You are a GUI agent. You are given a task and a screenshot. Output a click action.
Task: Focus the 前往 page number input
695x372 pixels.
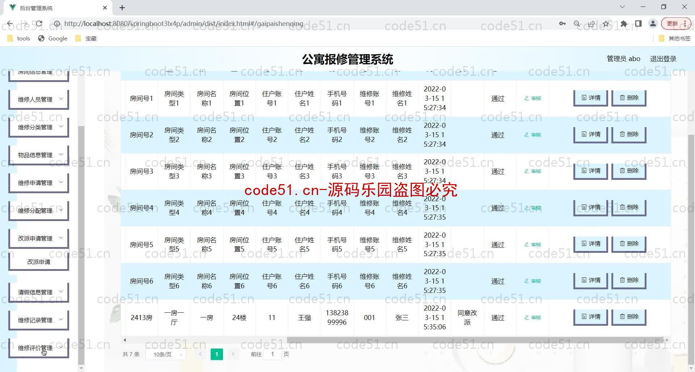click(273, 354)
